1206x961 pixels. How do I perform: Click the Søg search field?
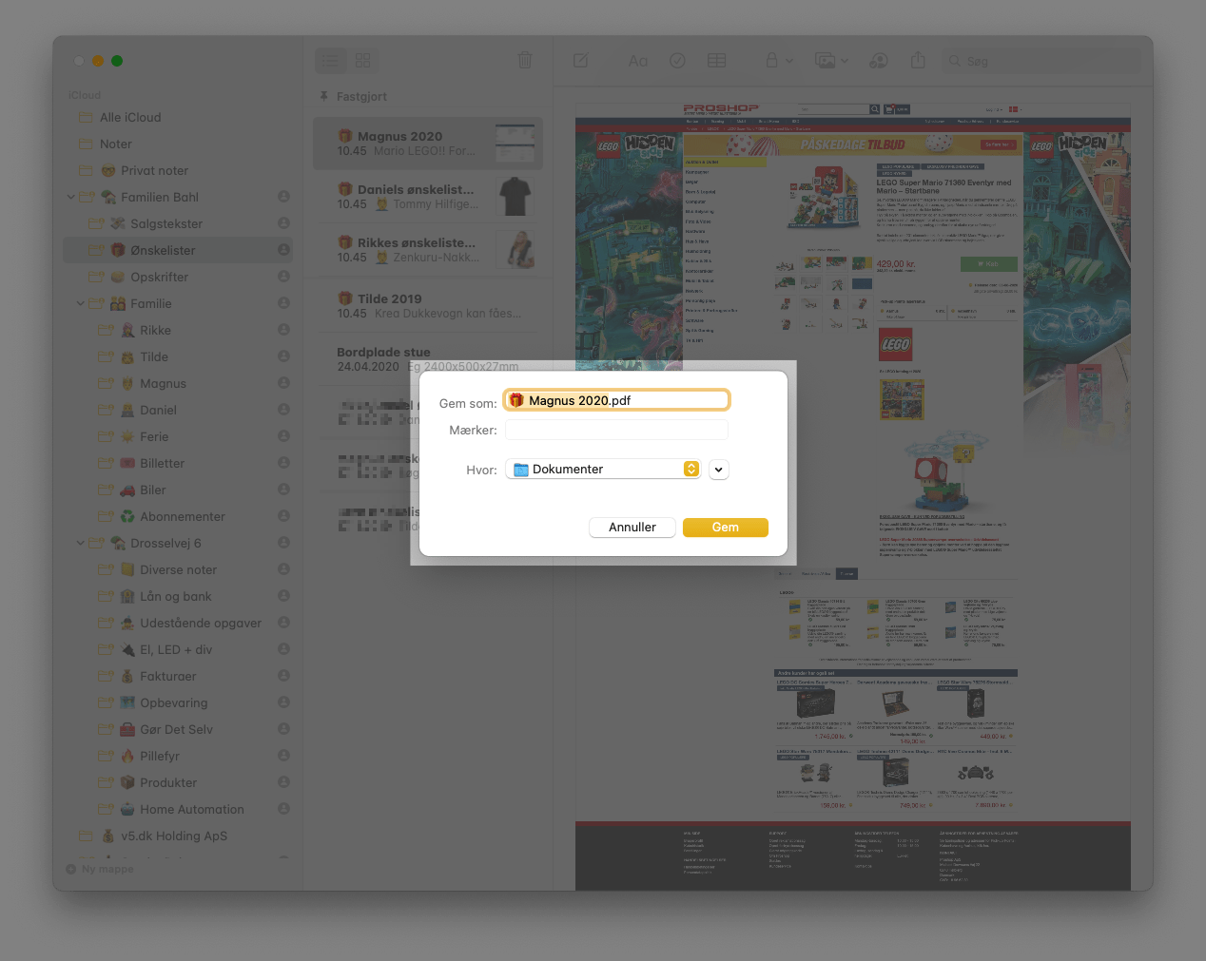point(1041,61)
